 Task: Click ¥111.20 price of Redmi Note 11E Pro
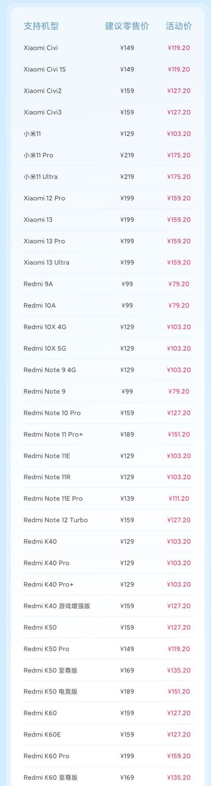click(179, 499)
